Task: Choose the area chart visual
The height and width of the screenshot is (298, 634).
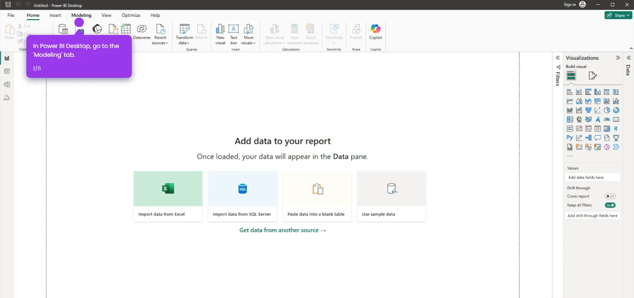Action: 579,101
